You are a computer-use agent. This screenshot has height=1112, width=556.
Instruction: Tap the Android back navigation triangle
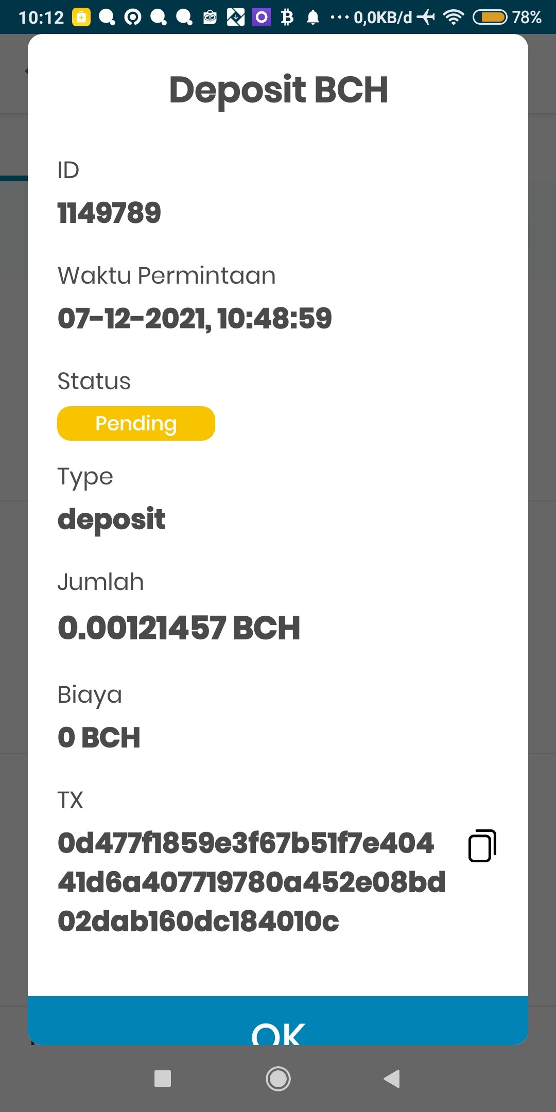coord(392,1078)
